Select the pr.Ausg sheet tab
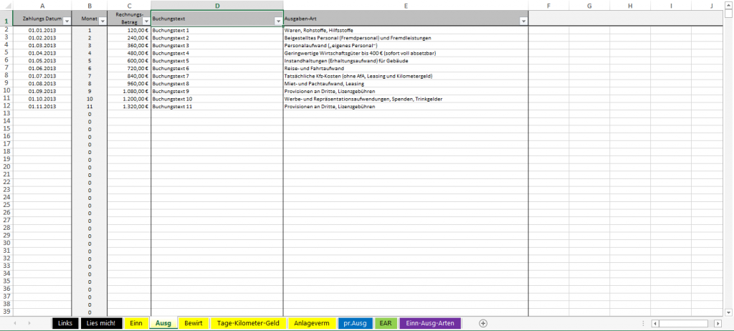 (356, 323)
